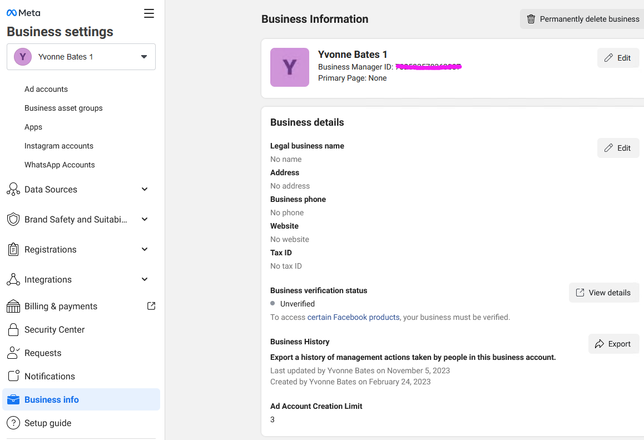
Task: Go to Instagram accounts
Action: (59, 146)
